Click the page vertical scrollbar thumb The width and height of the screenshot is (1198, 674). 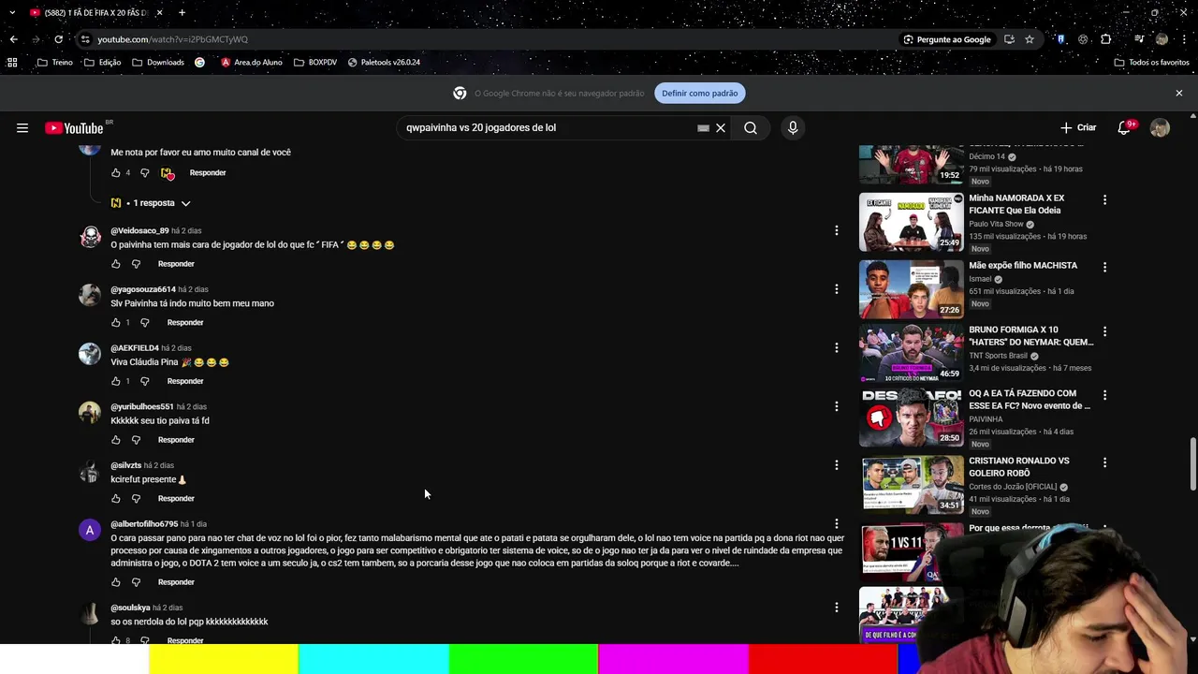click(x=1192, y=463)
